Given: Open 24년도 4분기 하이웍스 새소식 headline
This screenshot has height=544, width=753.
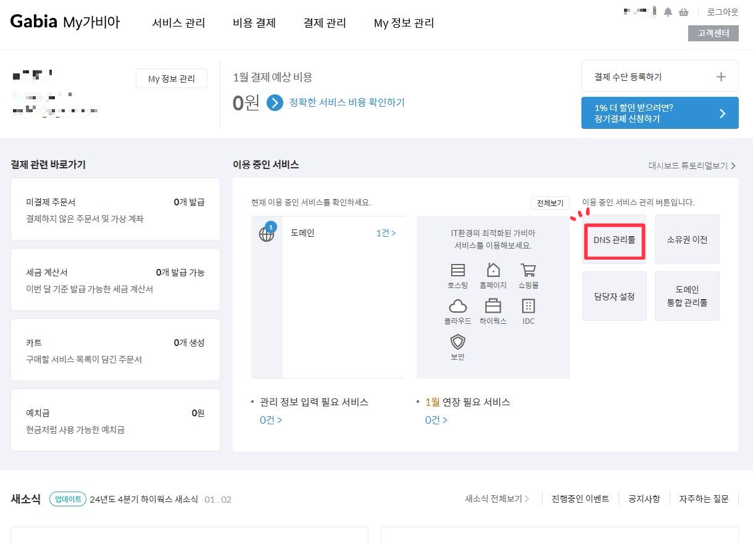Looking at the screenshot, I should click(144, 499).
